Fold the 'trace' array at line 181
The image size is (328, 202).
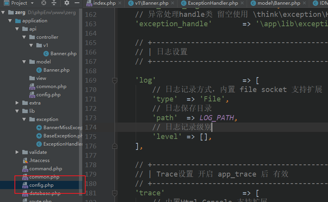point(115,193)
